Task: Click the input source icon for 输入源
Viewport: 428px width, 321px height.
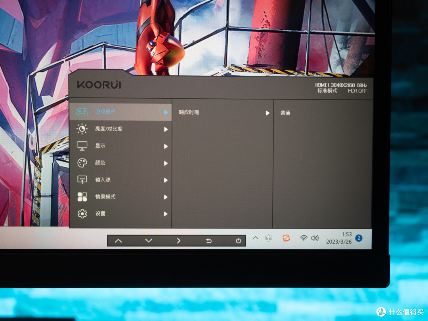Action: pyautogui.click(x=82, y=180)
